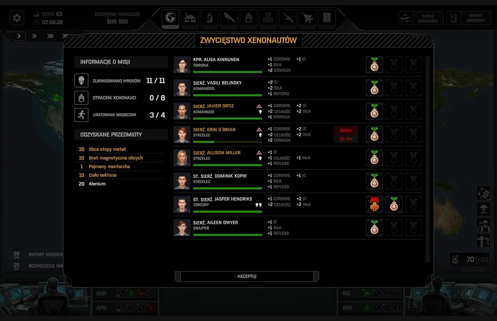Open the armory rifle screen
Viewport: 497px width, 321px height.
[x=288, y=18]
